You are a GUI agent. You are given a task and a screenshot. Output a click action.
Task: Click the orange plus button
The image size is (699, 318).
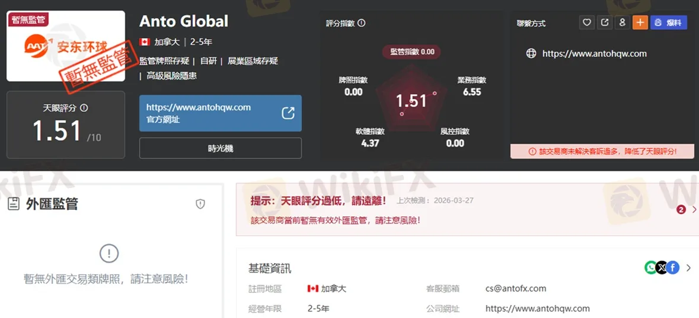click(640, 22)
